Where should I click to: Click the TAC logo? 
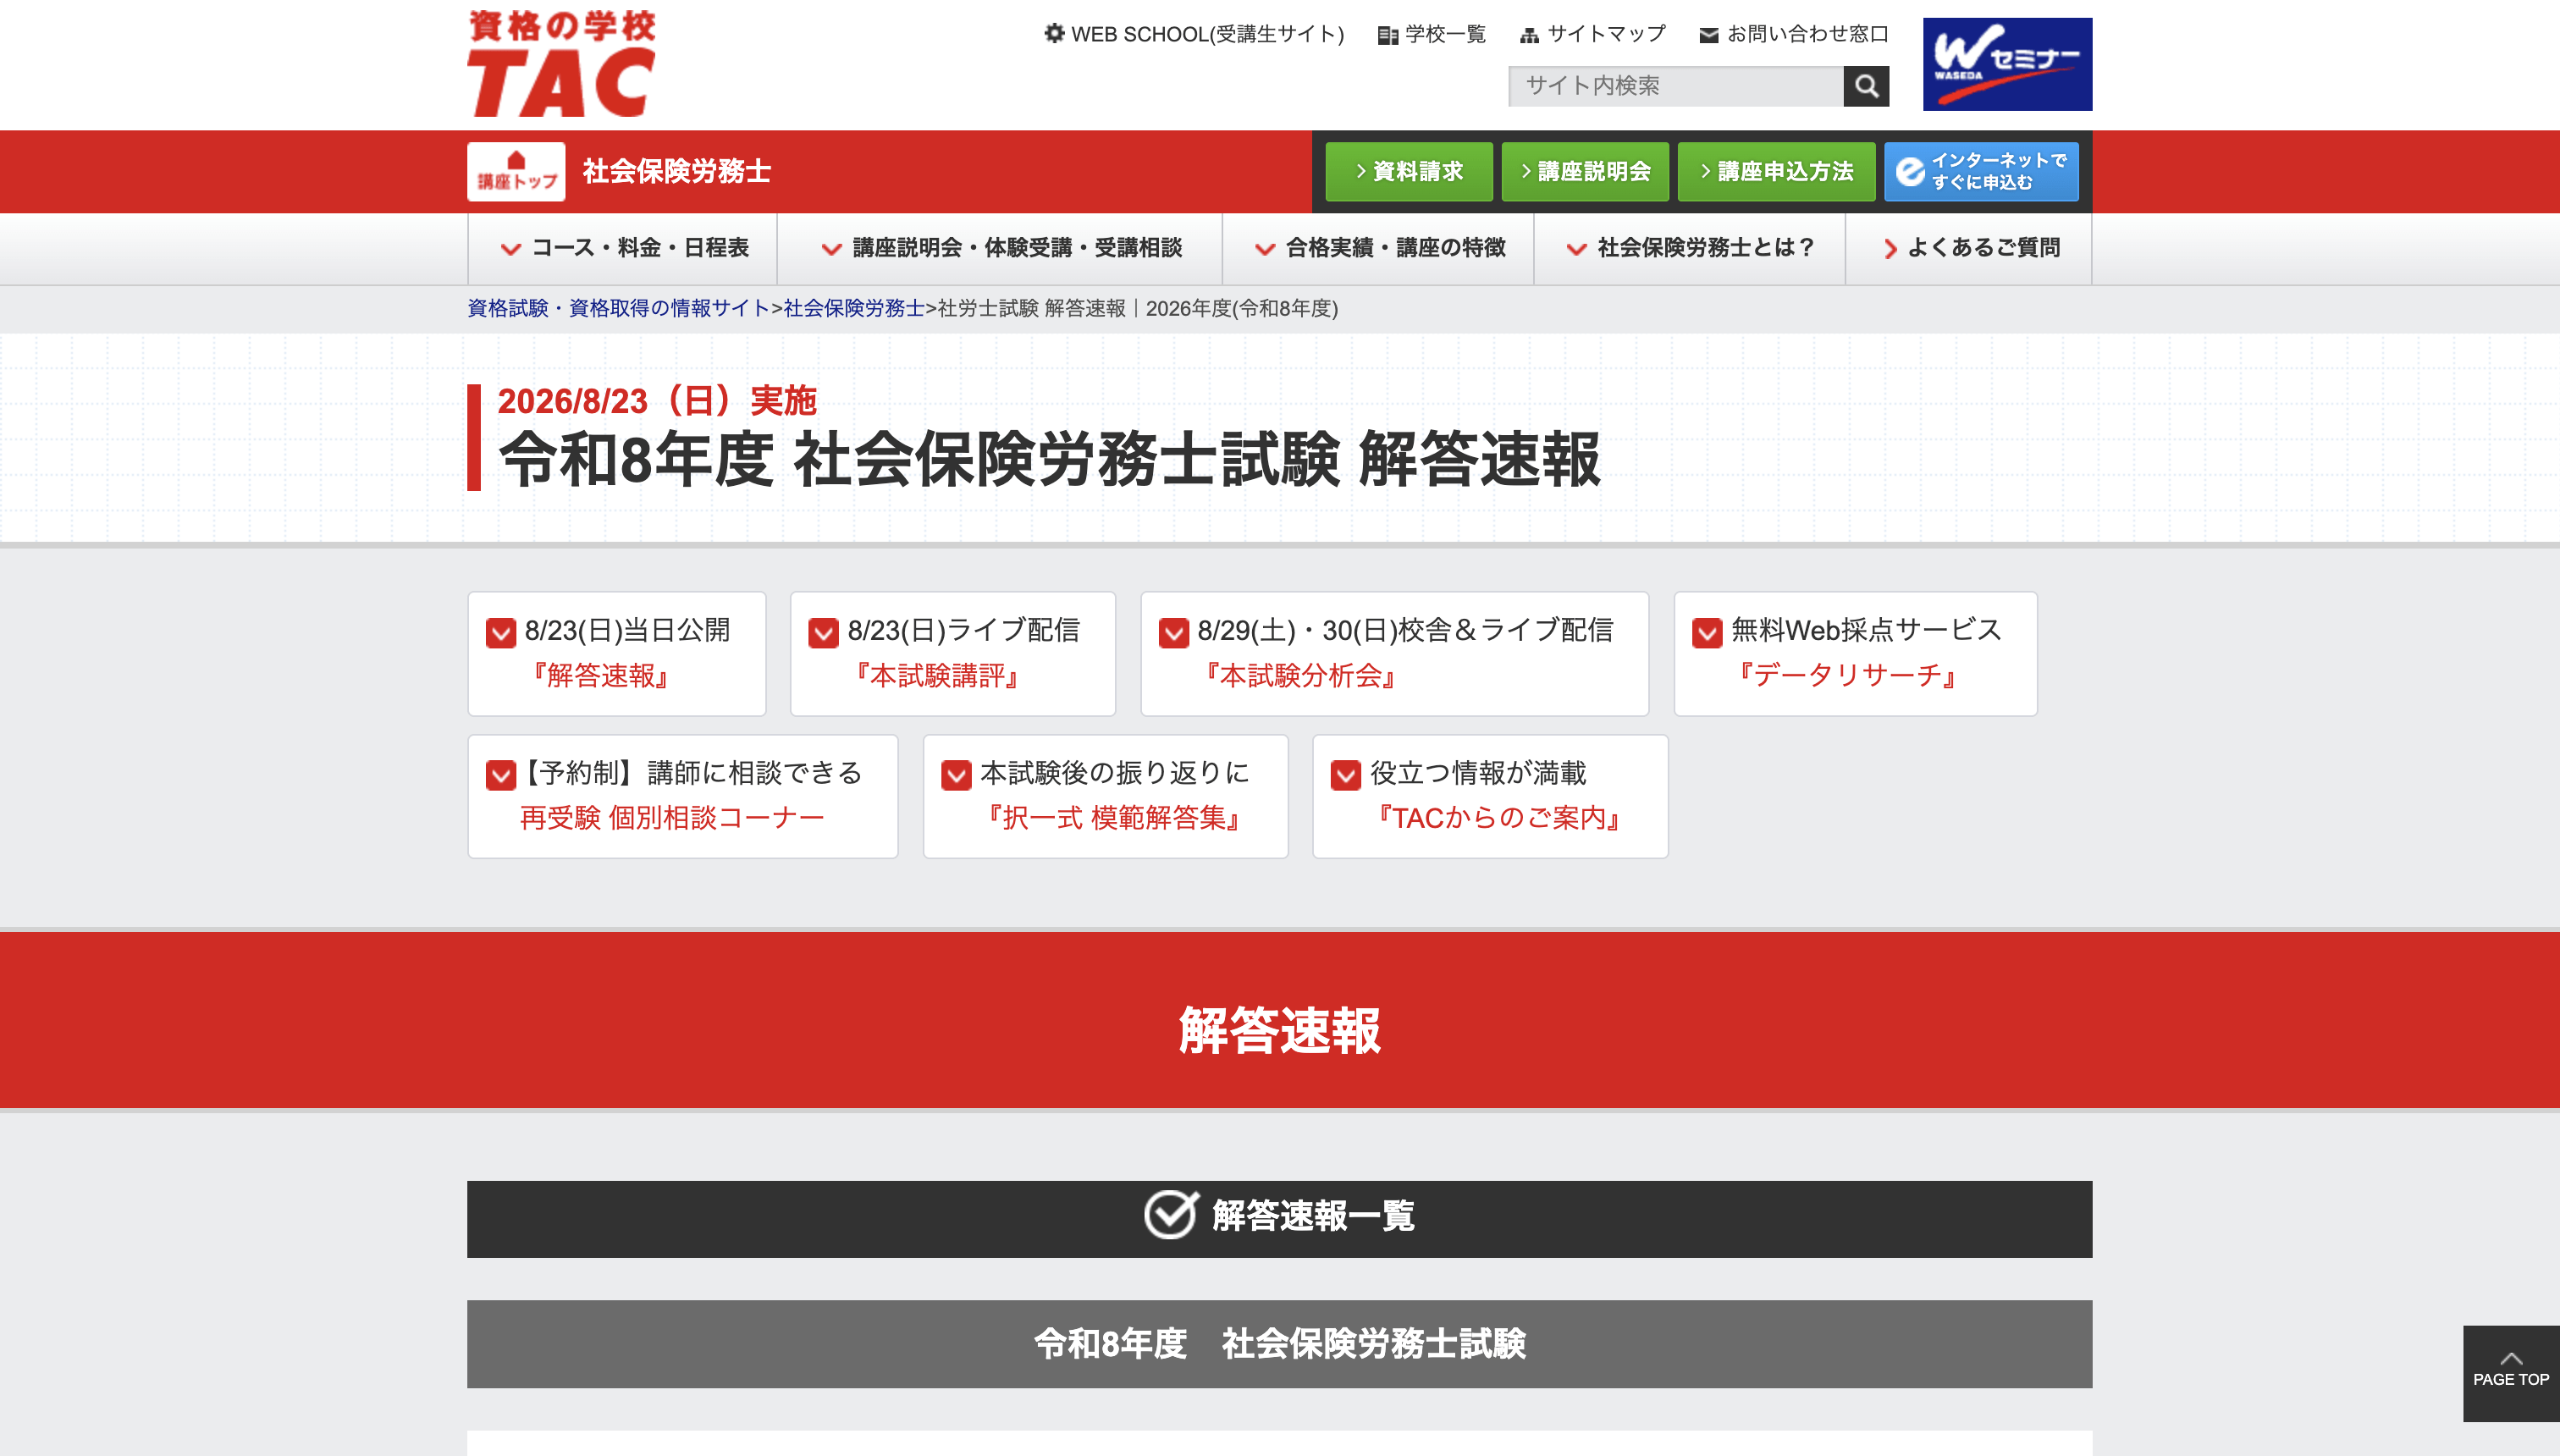click(x=561, y=63)
